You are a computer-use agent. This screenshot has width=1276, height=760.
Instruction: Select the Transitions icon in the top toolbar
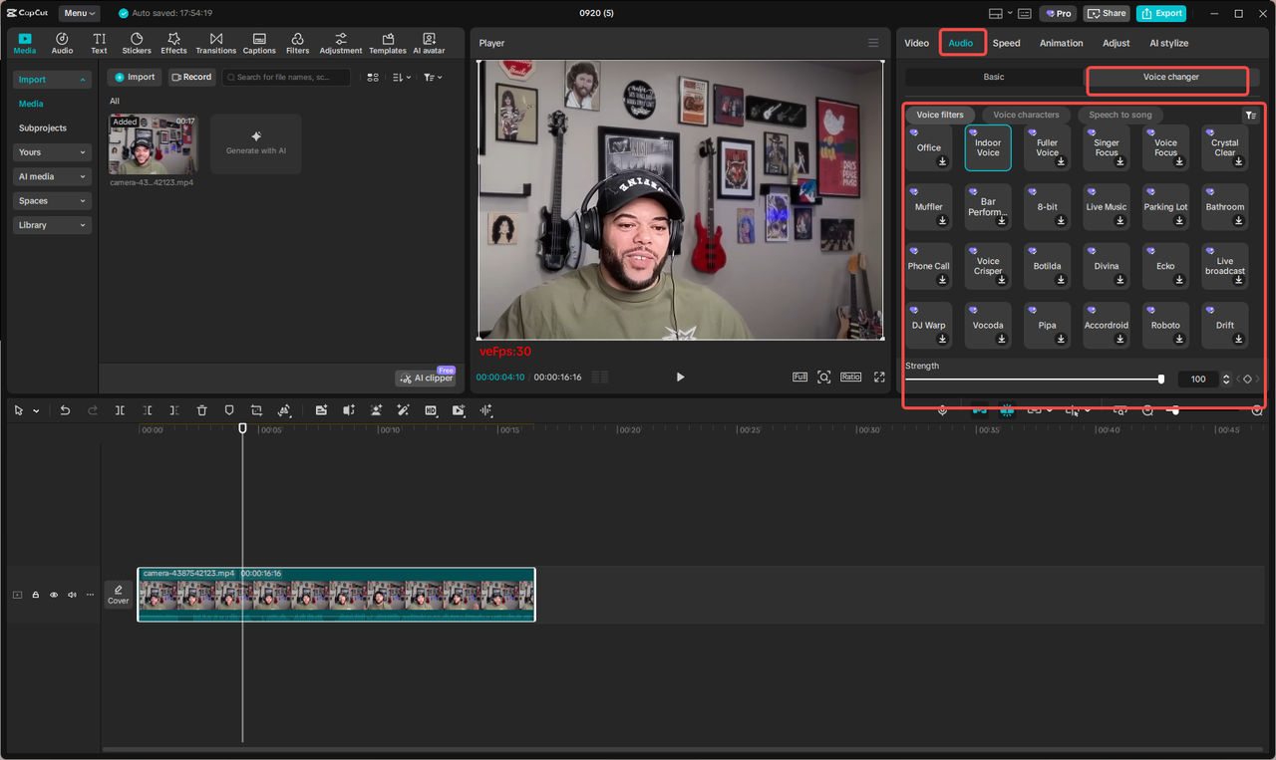coord(215,42)
